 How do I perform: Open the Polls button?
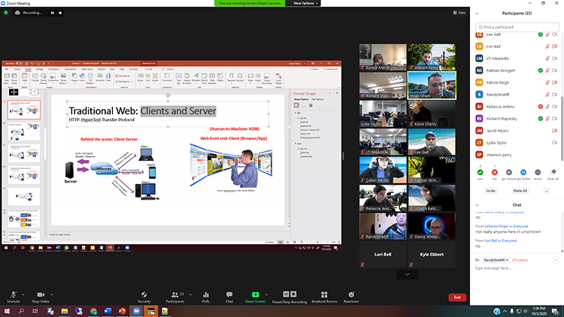tap(206, 297)
